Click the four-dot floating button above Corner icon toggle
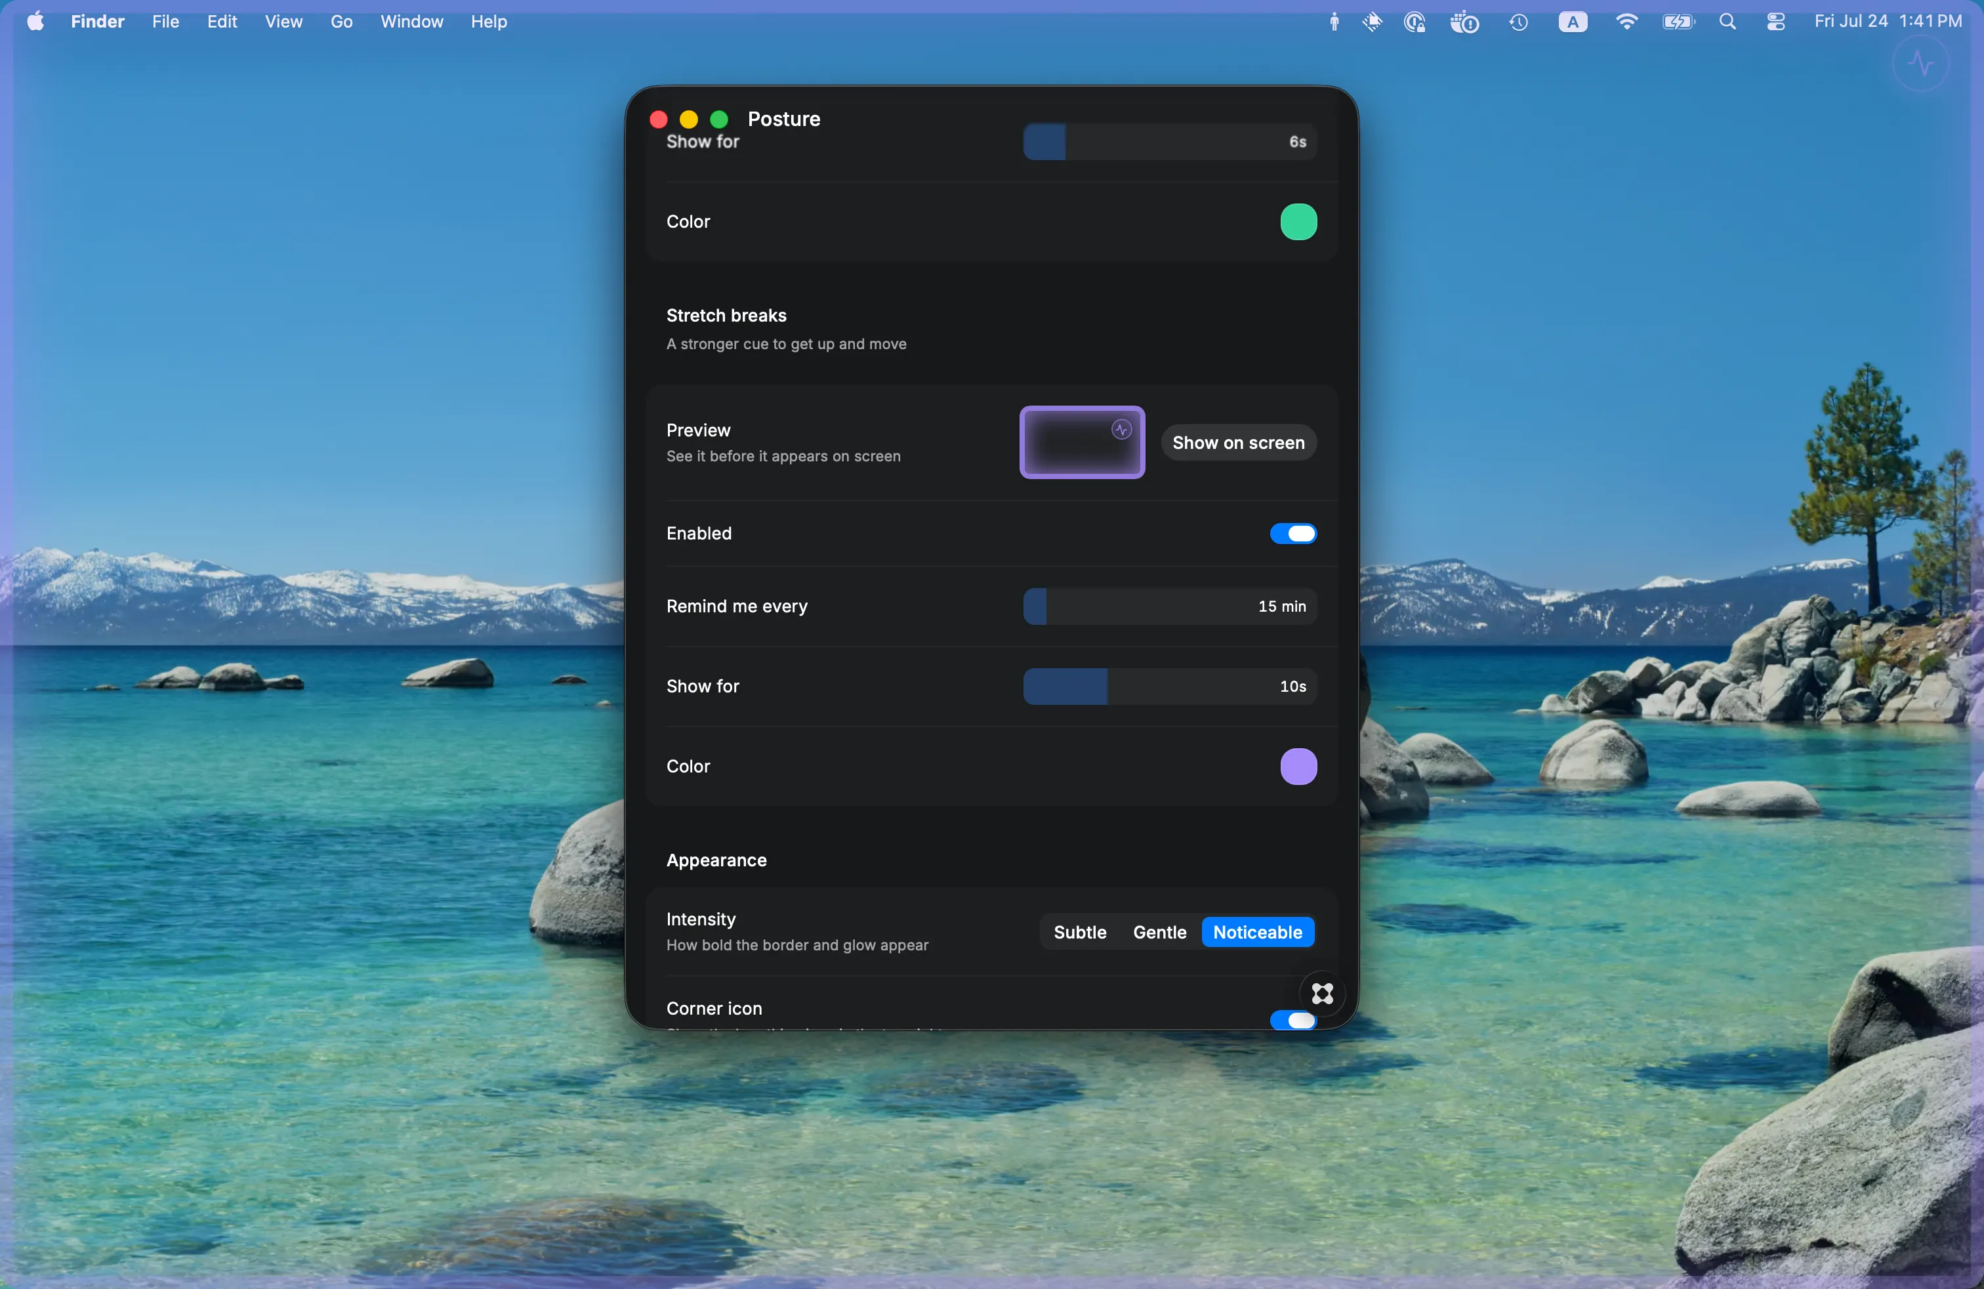 1322,993
